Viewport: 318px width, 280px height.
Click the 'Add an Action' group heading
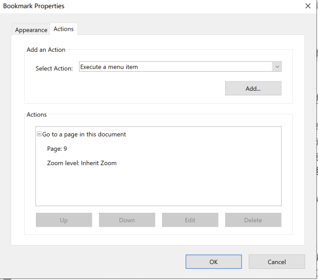point(46,50)
